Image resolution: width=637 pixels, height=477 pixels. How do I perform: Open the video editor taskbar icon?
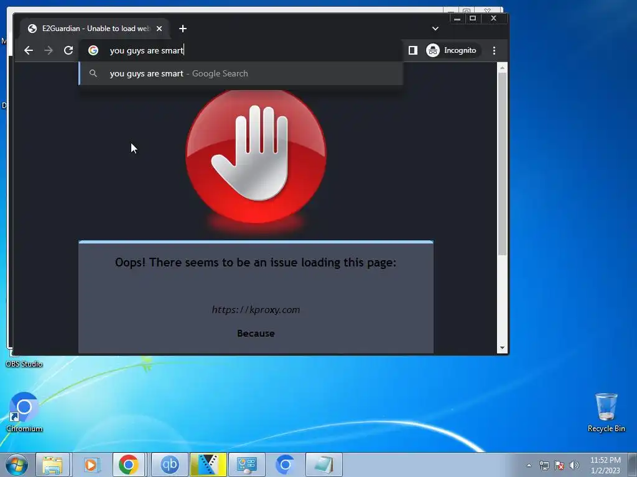point(208,465)
